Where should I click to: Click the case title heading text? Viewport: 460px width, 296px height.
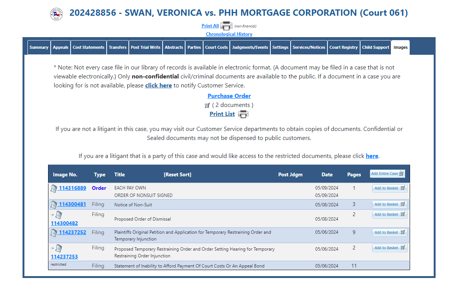(238, 13)
